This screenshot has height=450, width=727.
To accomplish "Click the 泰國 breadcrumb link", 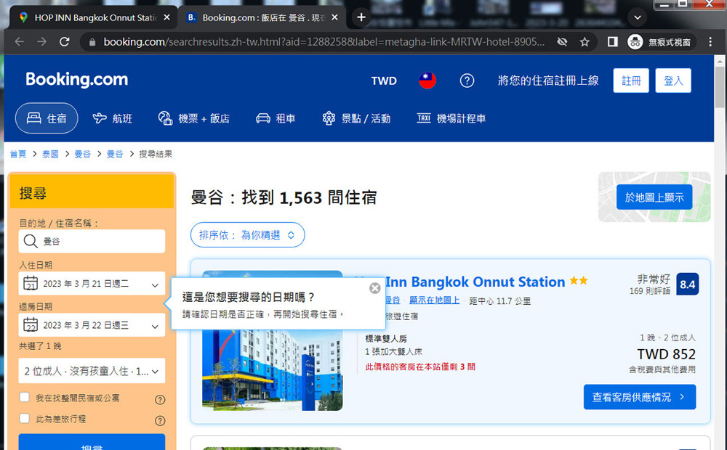I will point(50,154).
